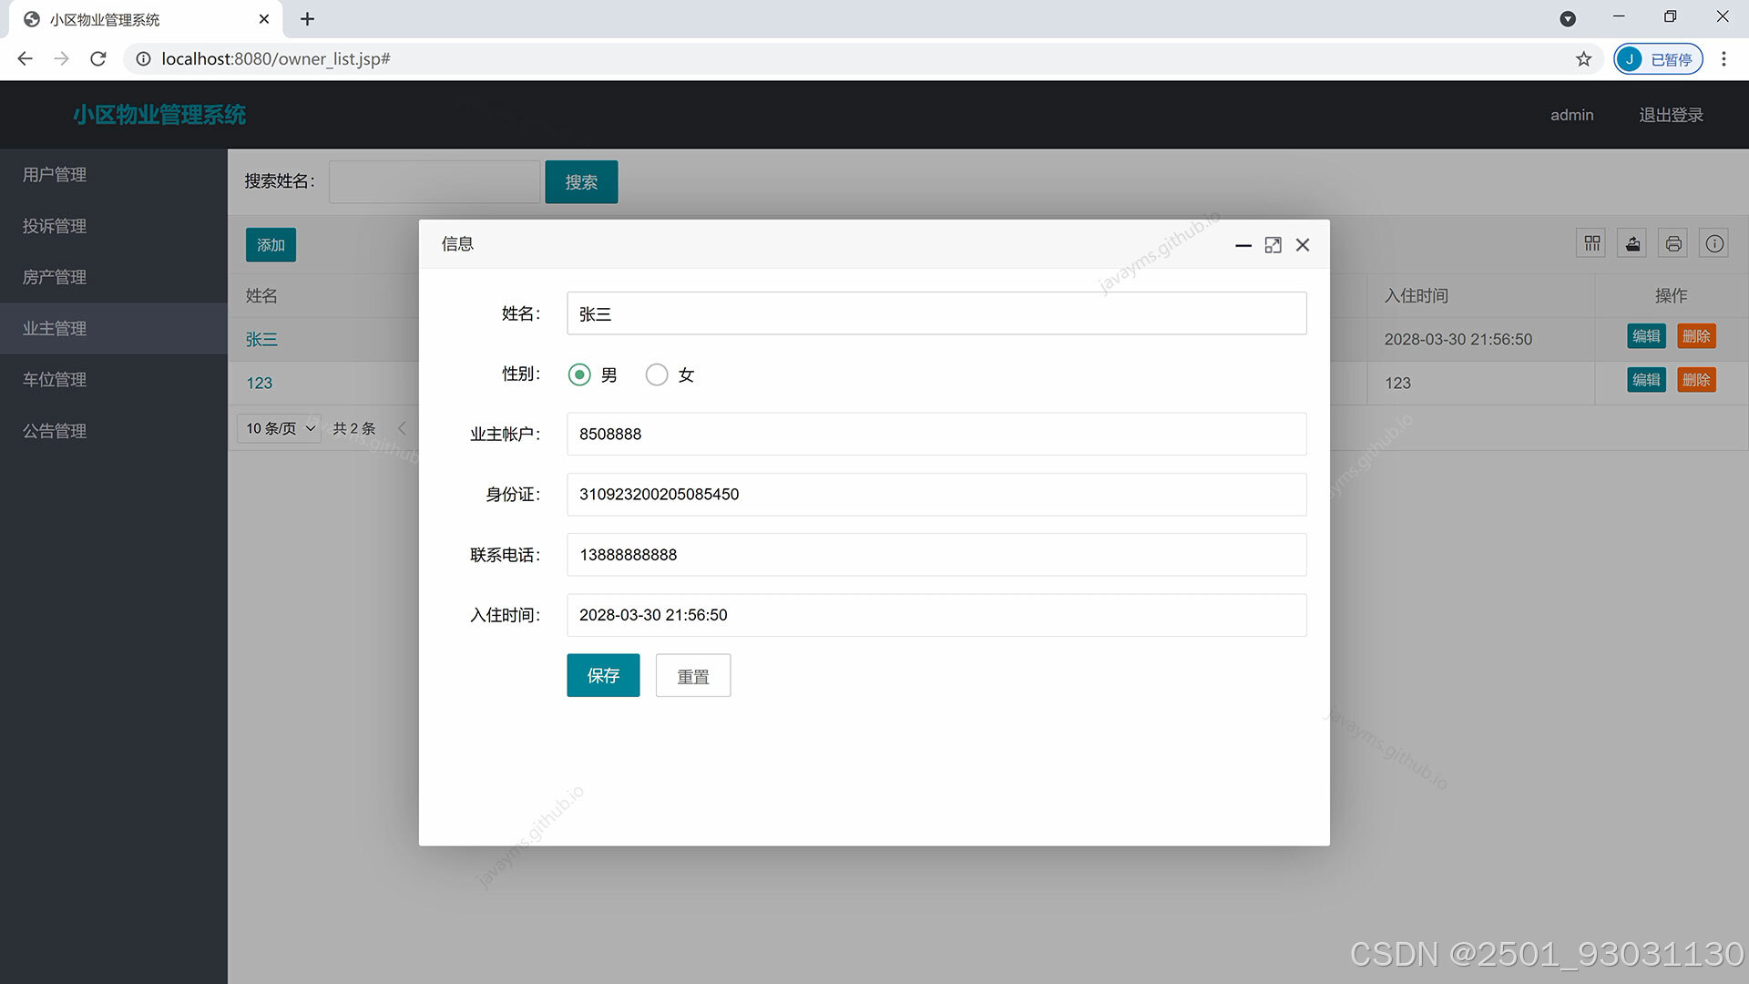Select the 男 gender radio button
The height and width of the screenshot is (984, 1749).
click(x=579, y=374)
